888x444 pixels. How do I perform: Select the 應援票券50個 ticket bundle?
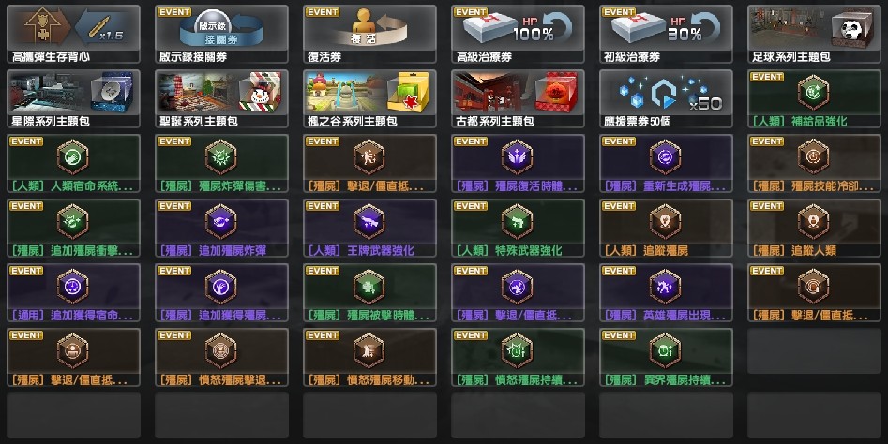(x=666, y=98)
